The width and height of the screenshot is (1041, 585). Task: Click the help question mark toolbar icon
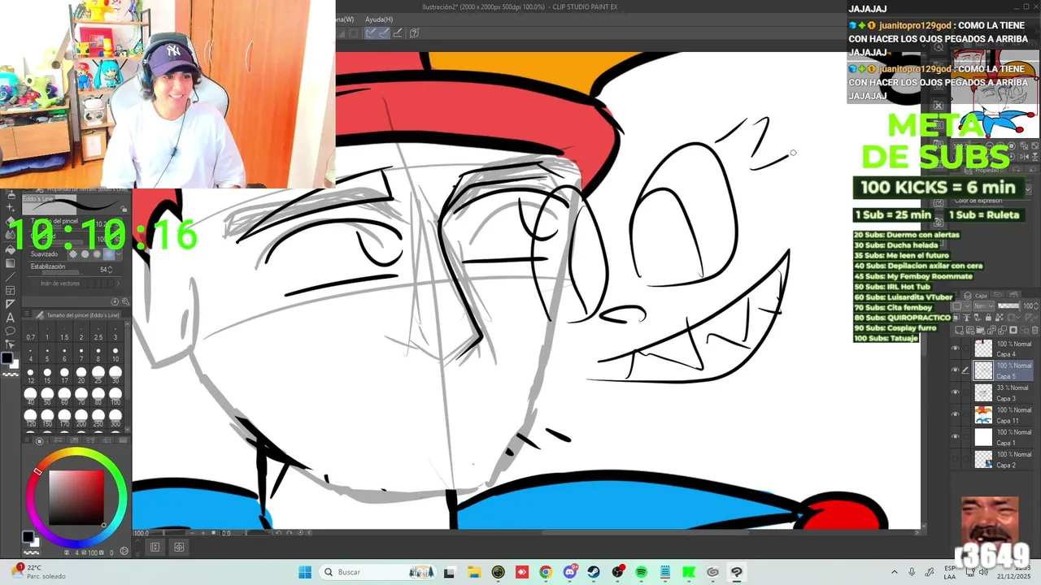414,33
